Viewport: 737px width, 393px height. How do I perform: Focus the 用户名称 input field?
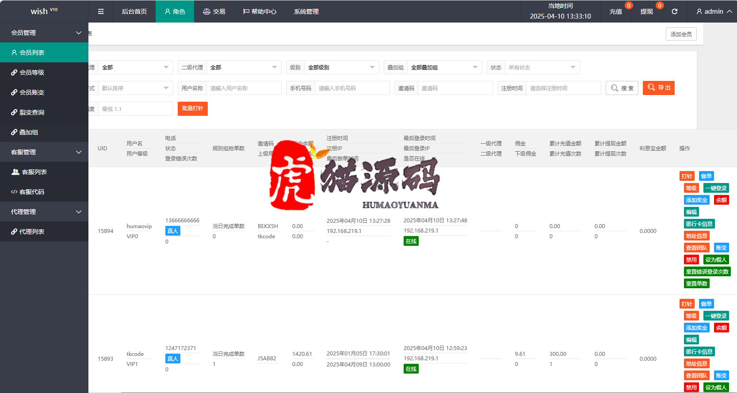click(244, 88)
